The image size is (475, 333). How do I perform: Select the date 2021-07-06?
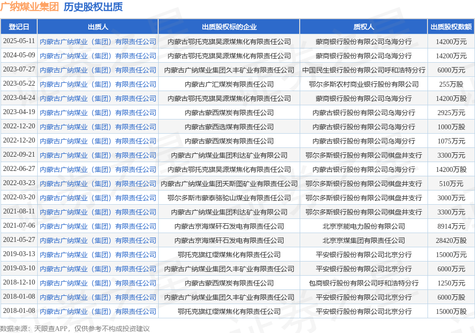pyautogui.click(x=19, y=226)
